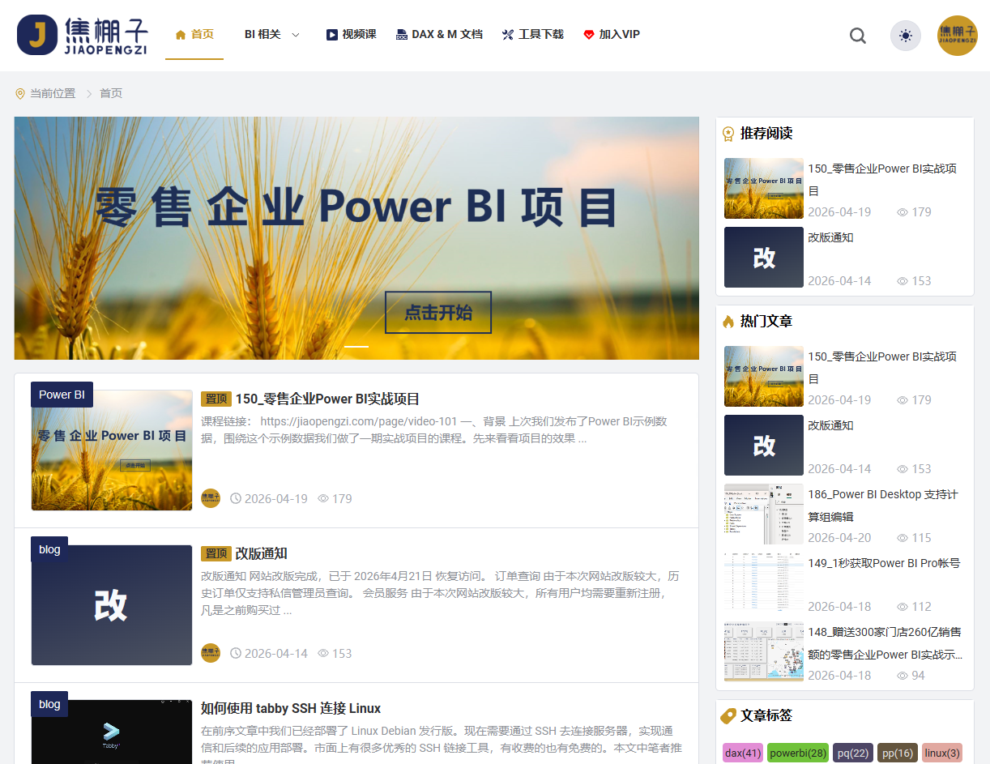Click the 点击开始 banner button
The image size is (990, 764).
438,313
